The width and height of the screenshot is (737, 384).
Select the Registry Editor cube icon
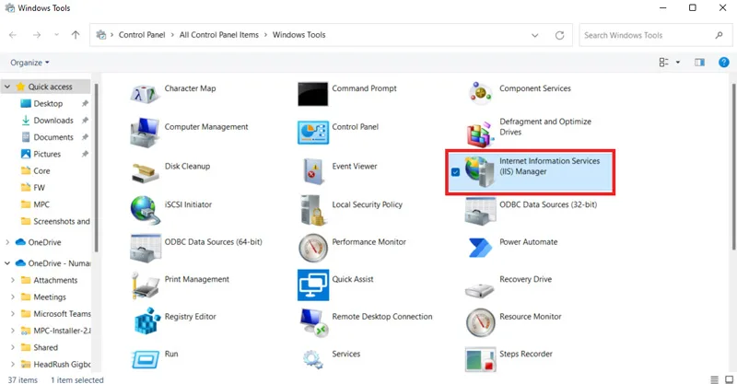(x=147, y=321)
